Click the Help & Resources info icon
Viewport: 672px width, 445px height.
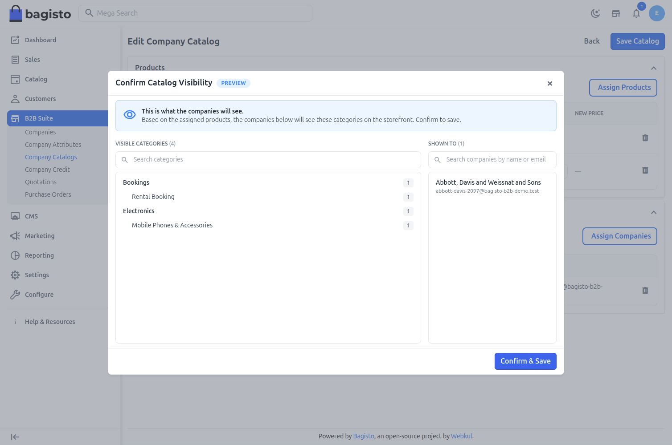coord(15,322)
